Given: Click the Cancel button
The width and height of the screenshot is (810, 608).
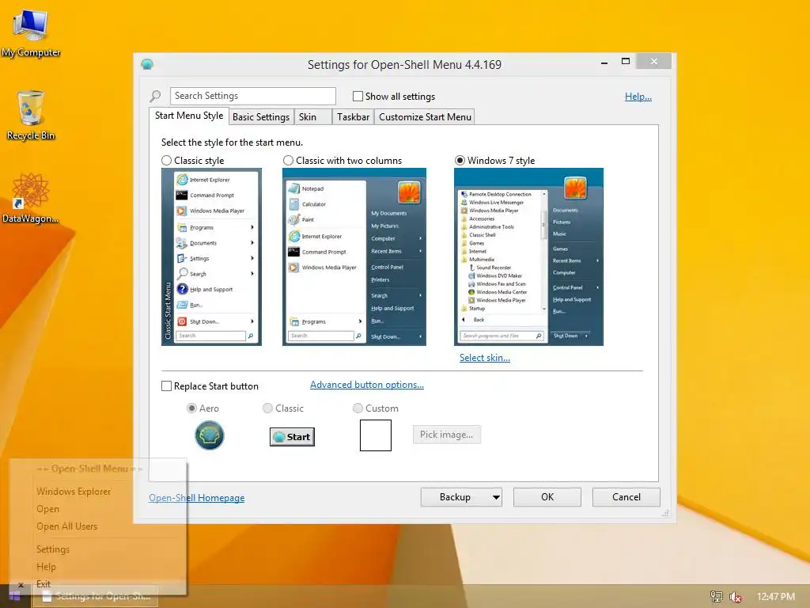Looking at the screenshot, I should 626,497.
